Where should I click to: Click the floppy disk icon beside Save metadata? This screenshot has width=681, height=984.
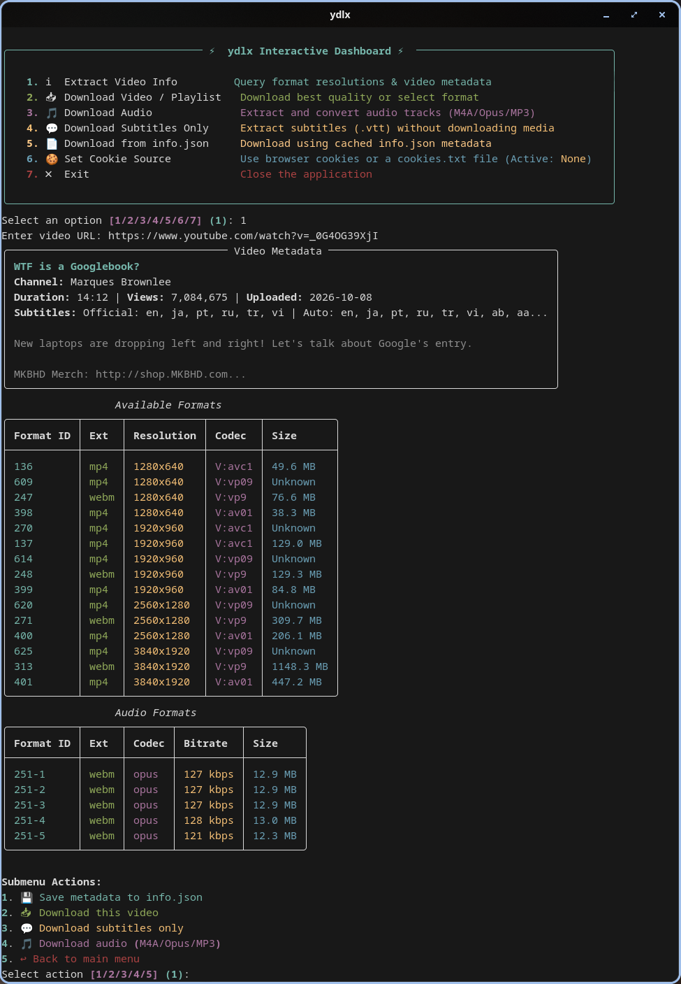pyautogui.click(x=27, y=897)
